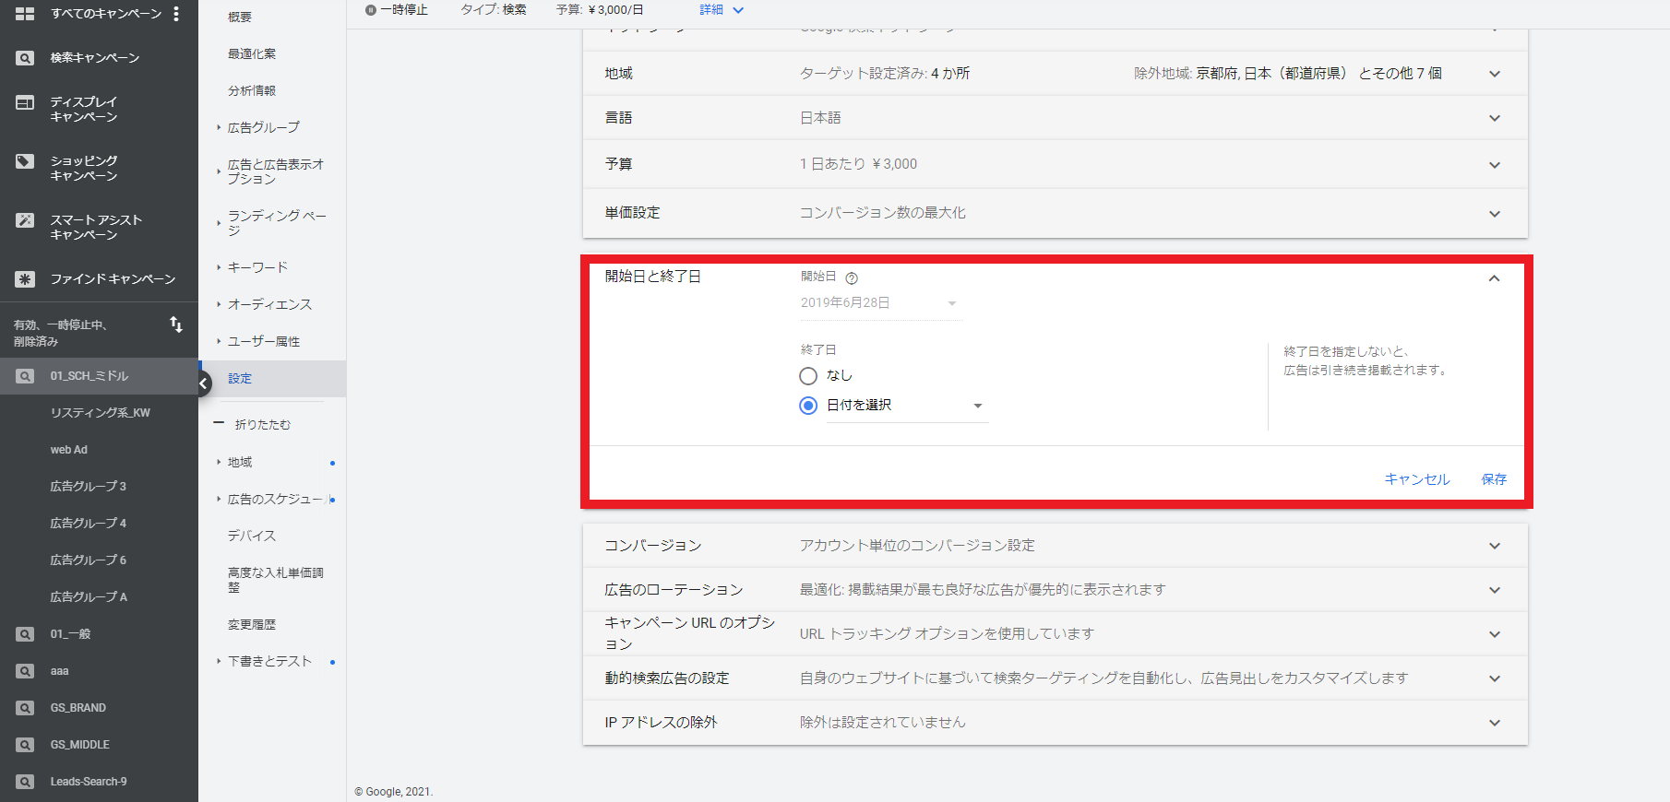Click the スマート アシスト キャンペーン icon
This screenshot has width=1670, height=802.
(x=25, y=220)
